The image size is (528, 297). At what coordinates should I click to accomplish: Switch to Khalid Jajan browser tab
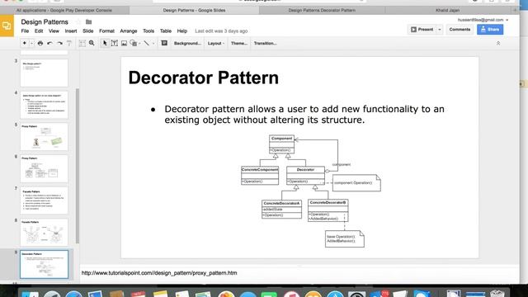(x=447, y=11)
